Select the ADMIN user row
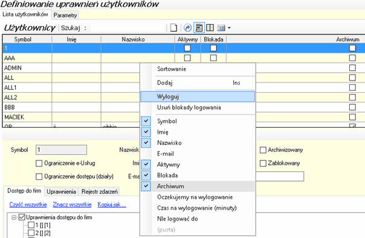 click(x=71, y=68)
